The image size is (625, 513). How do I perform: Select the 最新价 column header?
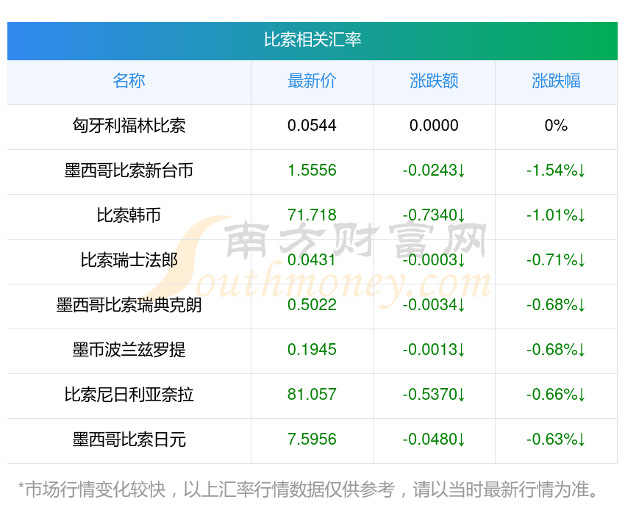click(x=312, y=81)
